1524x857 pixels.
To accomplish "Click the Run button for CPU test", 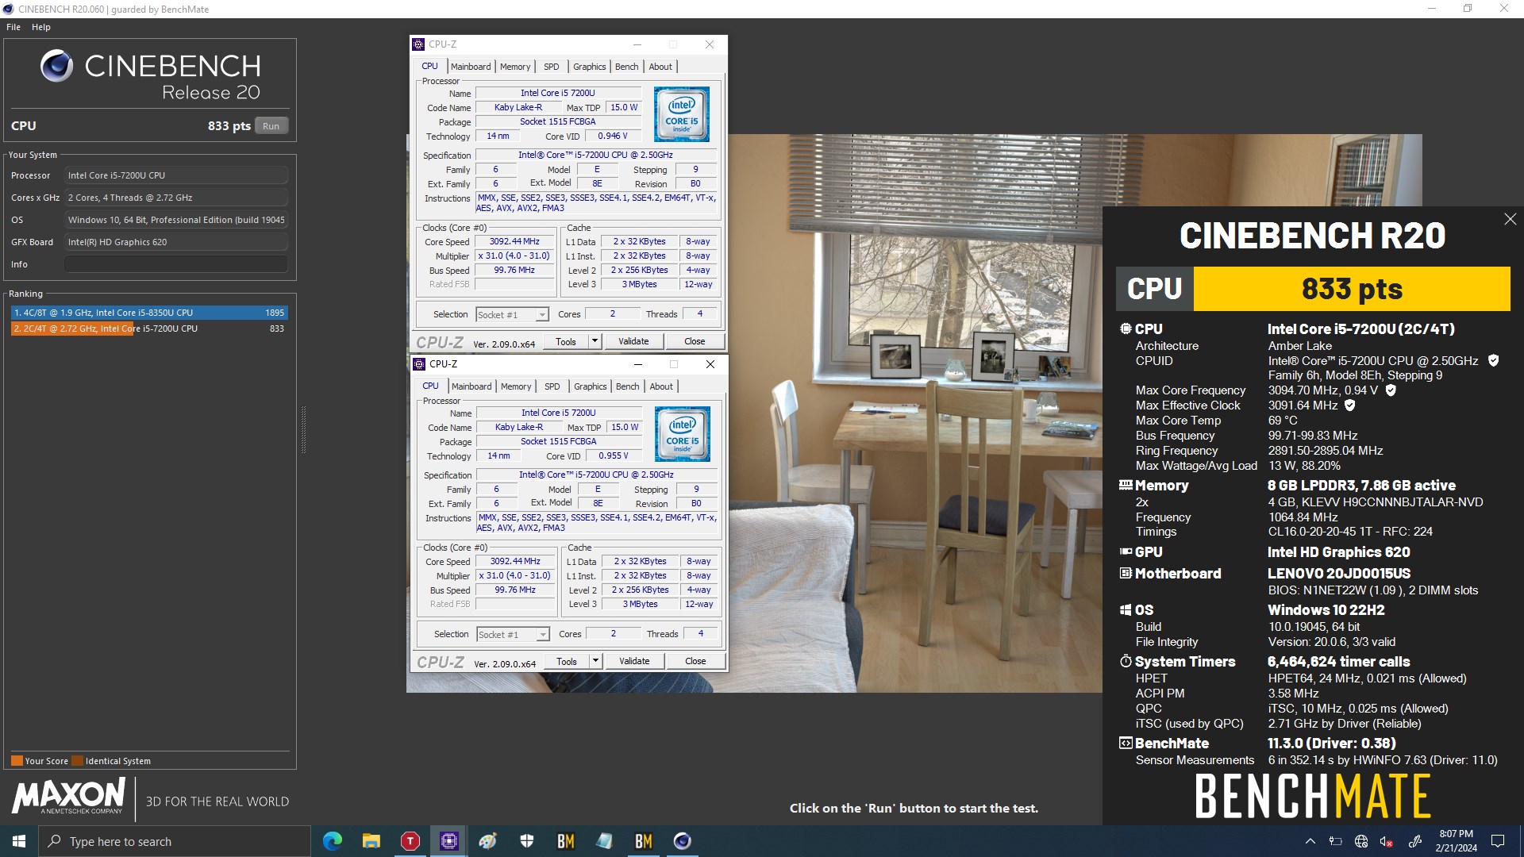I will (x=271, y=126).
